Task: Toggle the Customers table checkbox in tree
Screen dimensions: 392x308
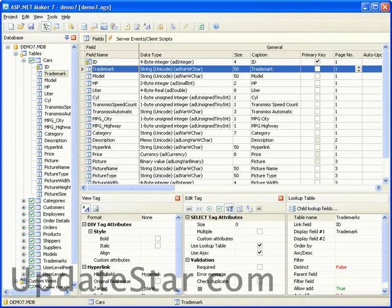Action: (31, 207)
